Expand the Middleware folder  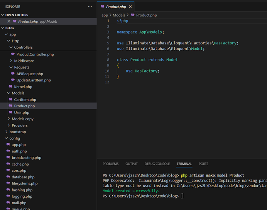click(x=11, y=61)
